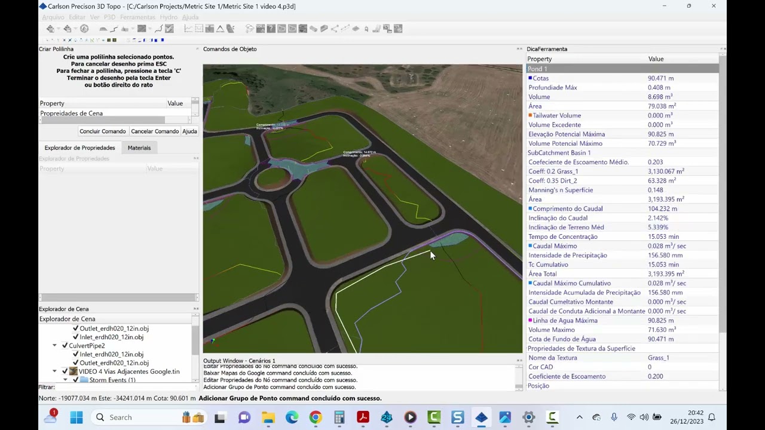The image size is (765, 430).
Task: Click the share nodes toolbar icon
Action: pos(335,29)
